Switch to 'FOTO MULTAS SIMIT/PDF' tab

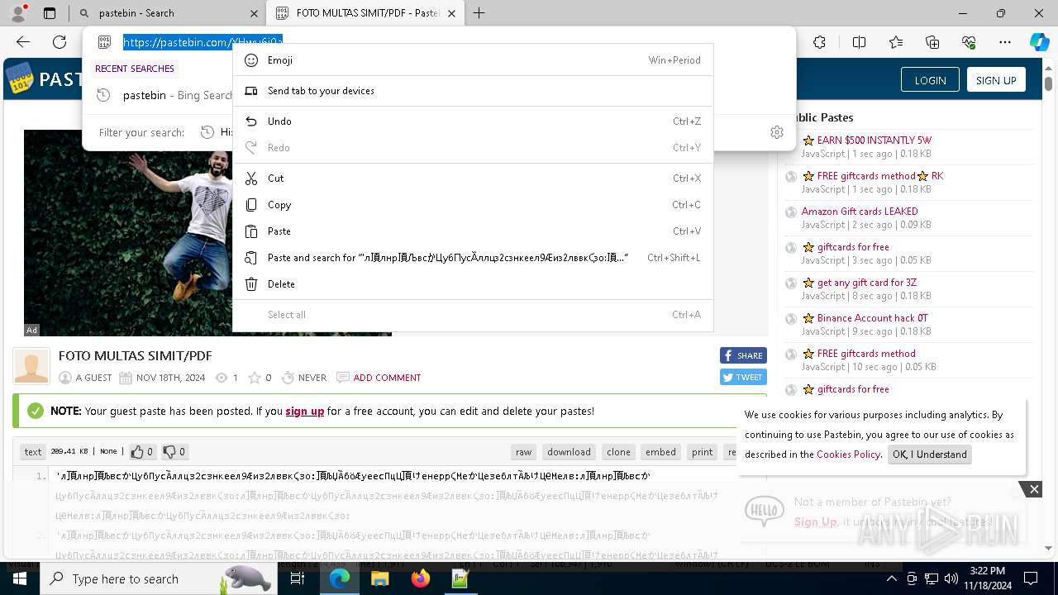point(365,13)
